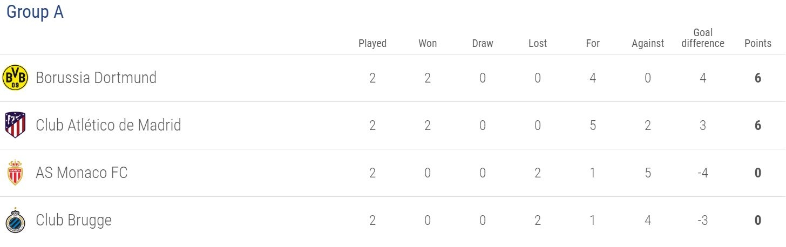This screenshot has height=247, width=786.
Task: Click the AS Monaco FC crest
Action: click(x=15, y=173)
